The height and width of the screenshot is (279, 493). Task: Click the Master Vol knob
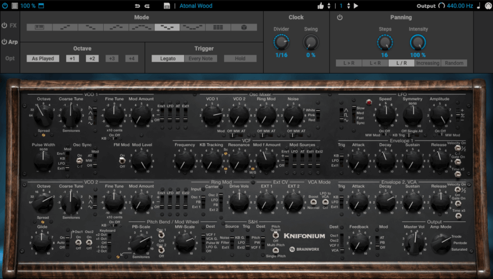click(x=415, y=243)
